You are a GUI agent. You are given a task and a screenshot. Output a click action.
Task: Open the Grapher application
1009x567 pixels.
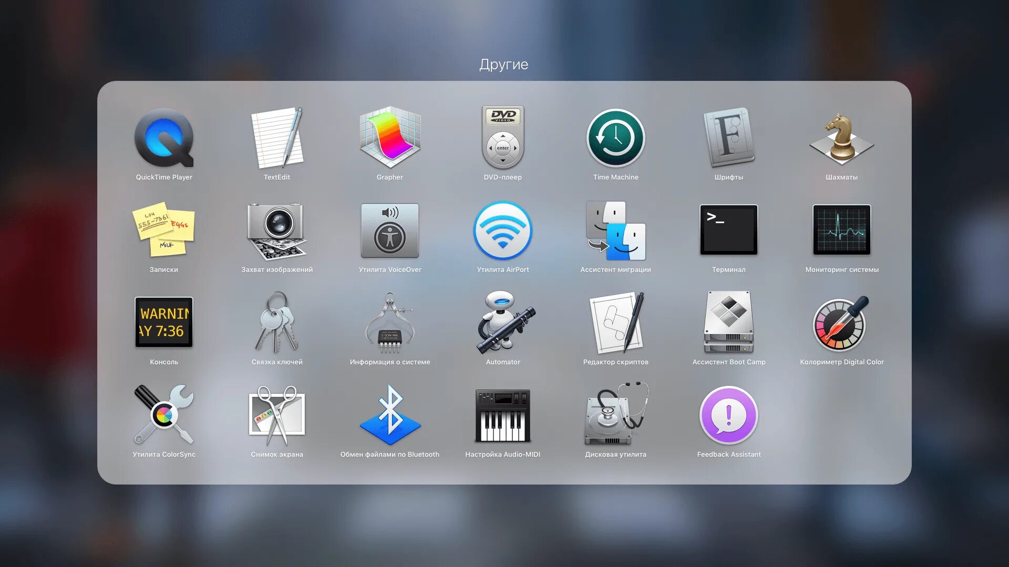(390, 139)
